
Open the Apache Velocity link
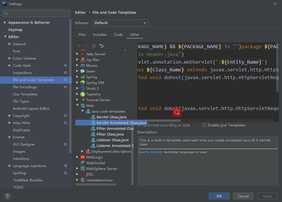point(150,152)
